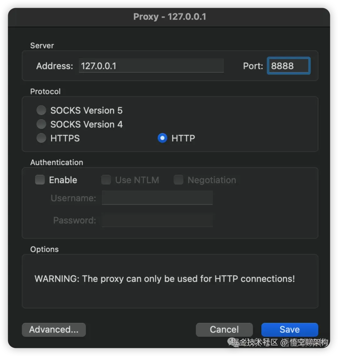Click the Options section heading
This screenshot has width=338, height=356.
coord(44,249)
